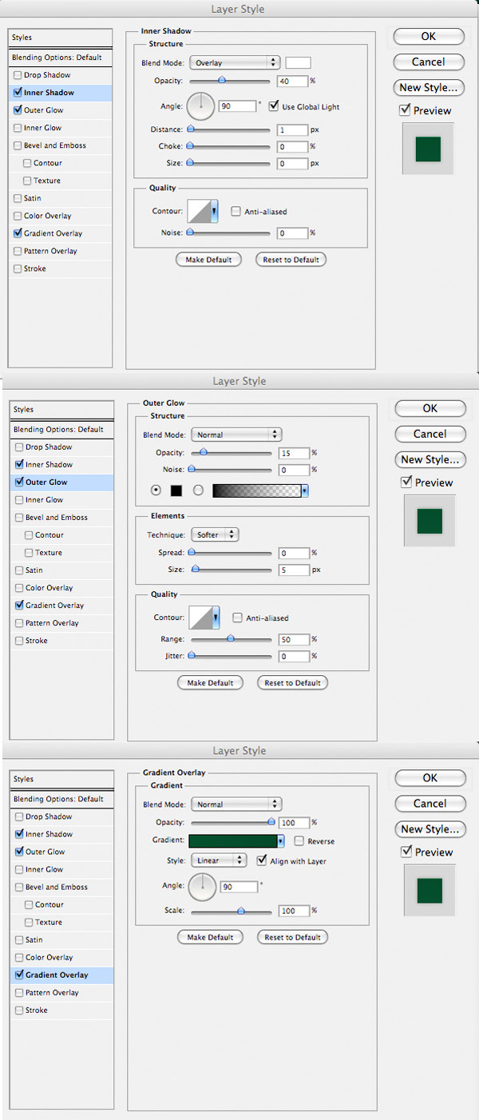Open the Overlay blend mode dropdown in Inner Shadow
The height and width of the screenshot is (1120, 479).
click(235, 62)
